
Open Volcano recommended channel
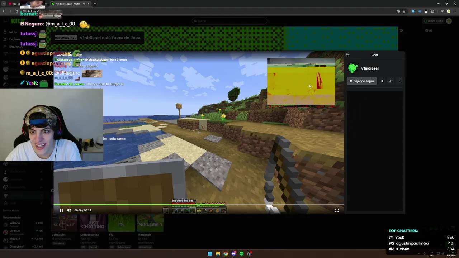coord(23,224)
